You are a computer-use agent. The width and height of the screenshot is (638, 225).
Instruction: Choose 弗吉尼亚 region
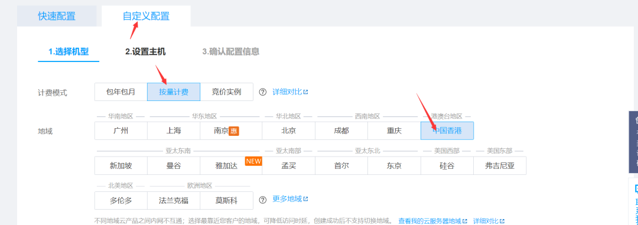pos(500,165)
